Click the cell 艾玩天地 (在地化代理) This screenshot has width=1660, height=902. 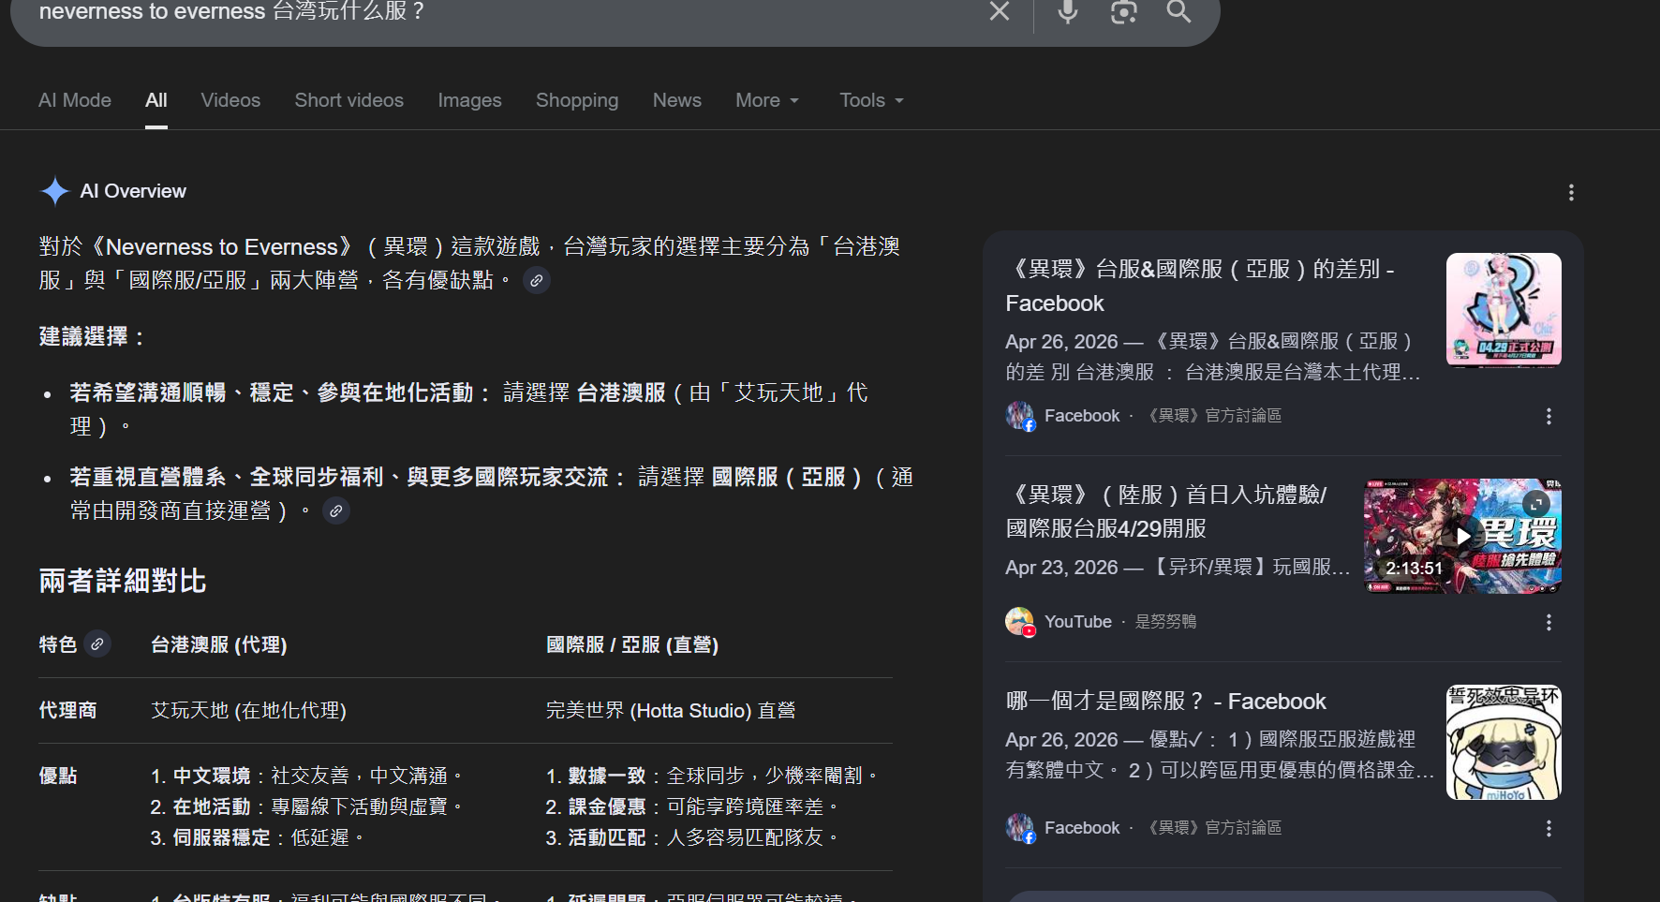[249, 710]
